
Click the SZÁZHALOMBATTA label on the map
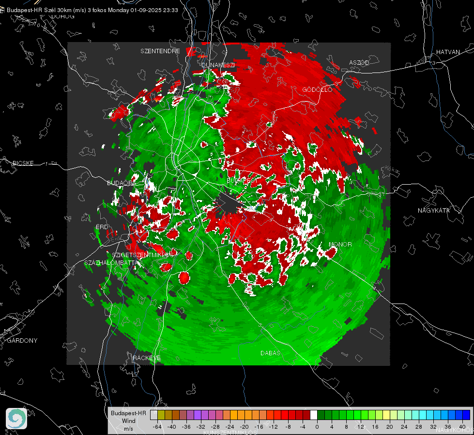click(111, 263)
